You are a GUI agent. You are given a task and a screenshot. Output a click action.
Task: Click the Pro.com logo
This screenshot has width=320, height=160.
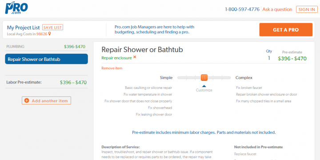(16, 8)
